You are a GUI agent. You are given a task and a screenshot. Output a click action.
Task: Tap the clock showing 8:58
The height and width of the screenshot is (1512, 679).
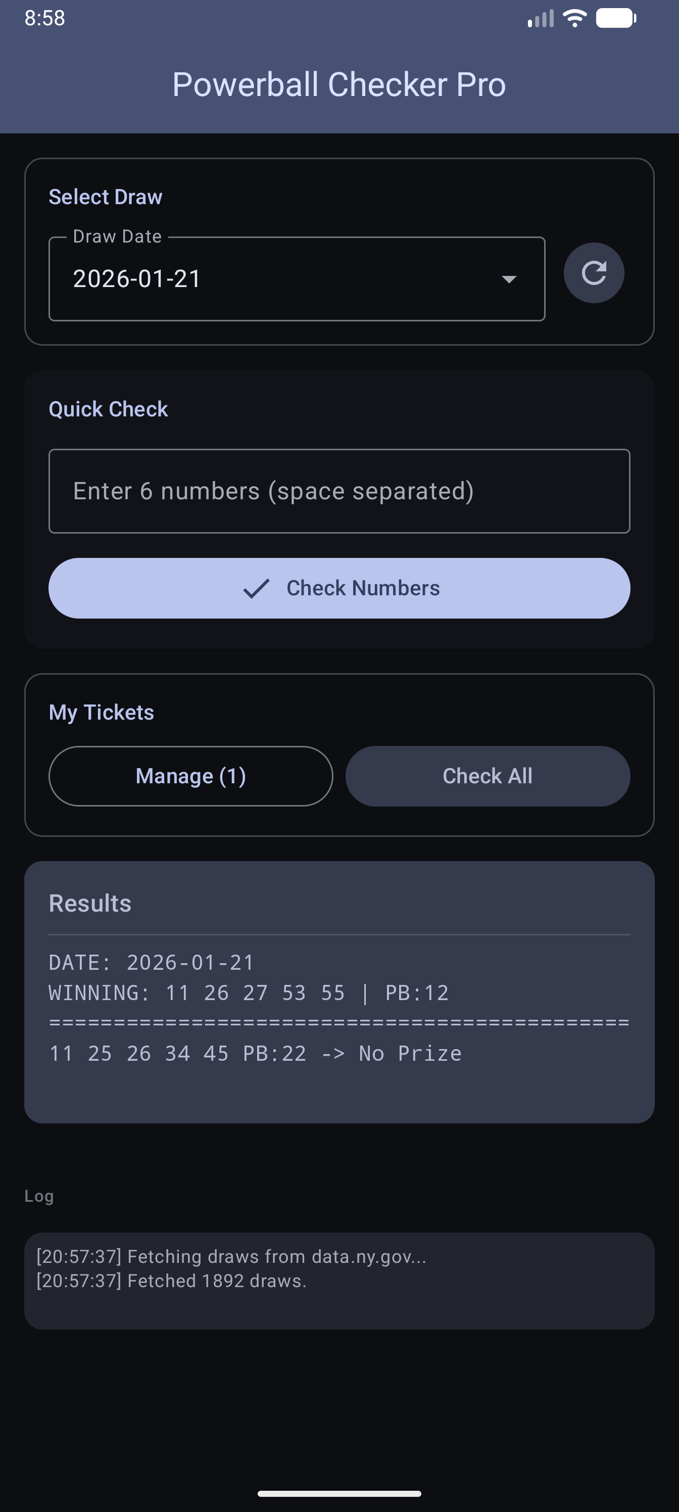point(44,18)
